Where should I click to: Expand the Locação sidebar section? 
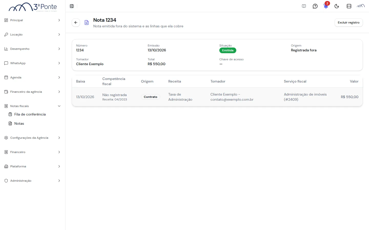click(33, 34)
